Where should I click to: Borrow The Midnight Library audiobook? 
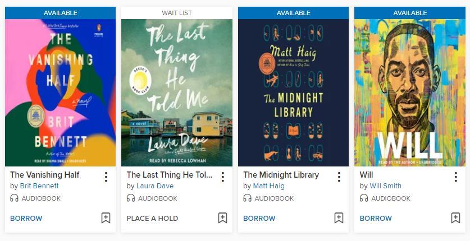pos(259,218)
